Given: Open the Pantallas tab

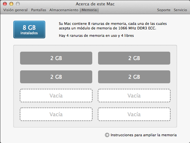Looking at the screenshot, I should [x=39, y=10].
